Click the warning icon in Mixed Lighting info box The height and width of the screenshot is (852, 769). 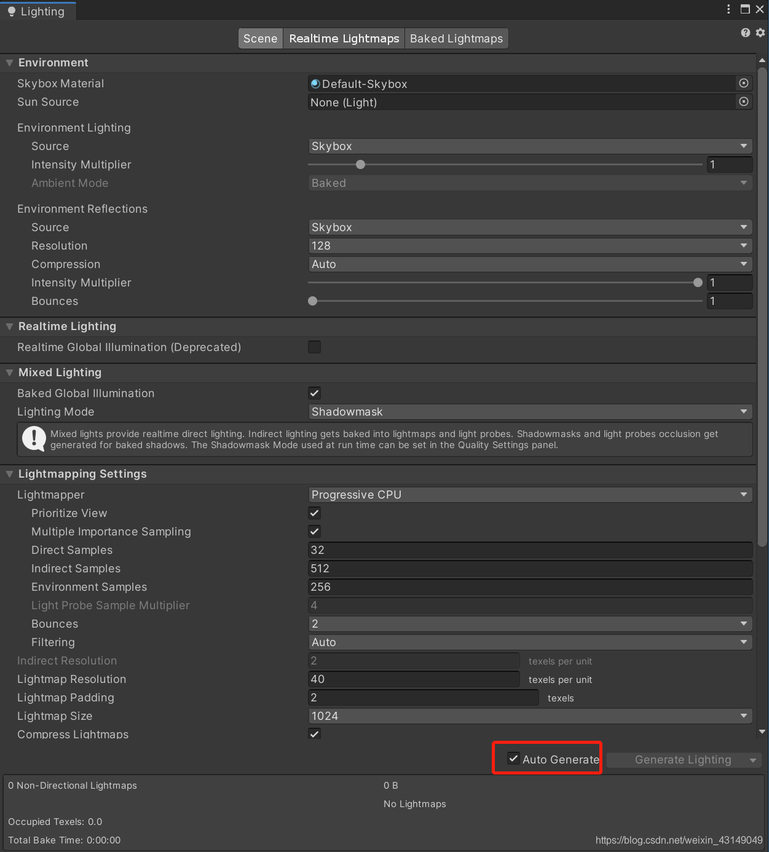pos(34,439)
